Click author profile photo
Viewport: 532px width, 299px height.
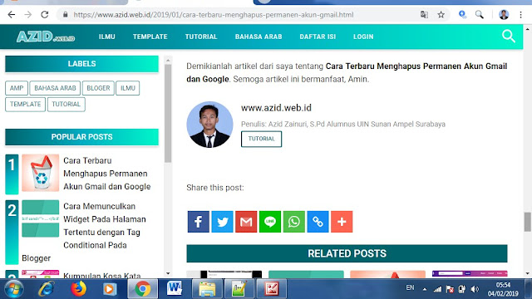click(209, 125)
